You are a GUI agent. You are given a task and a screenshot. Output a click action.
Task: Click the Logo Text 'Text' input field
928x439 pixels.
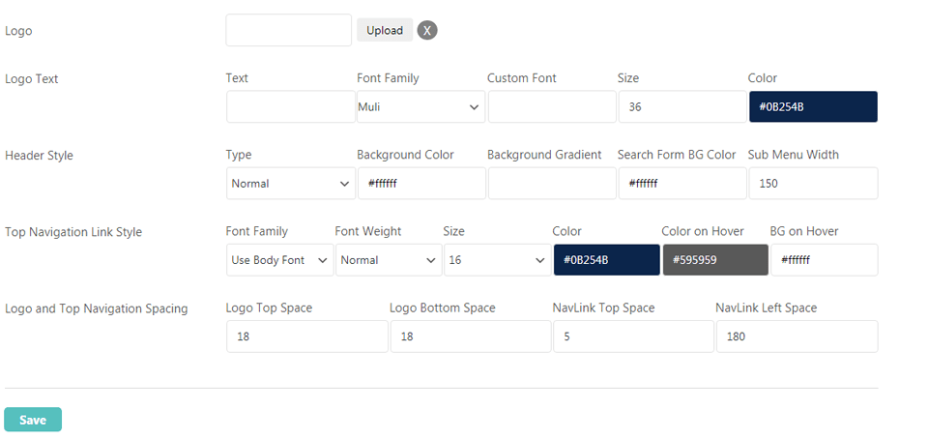tap(291, 106)
